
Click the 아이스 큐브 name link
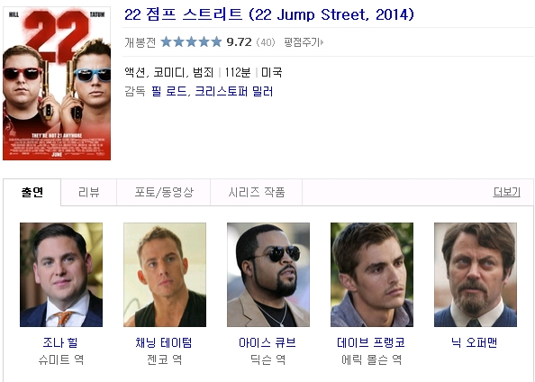click(x=267, y=342)
